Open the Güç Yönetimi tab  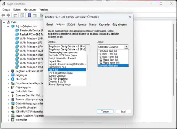pyautogui.click(x=119, y=25)
